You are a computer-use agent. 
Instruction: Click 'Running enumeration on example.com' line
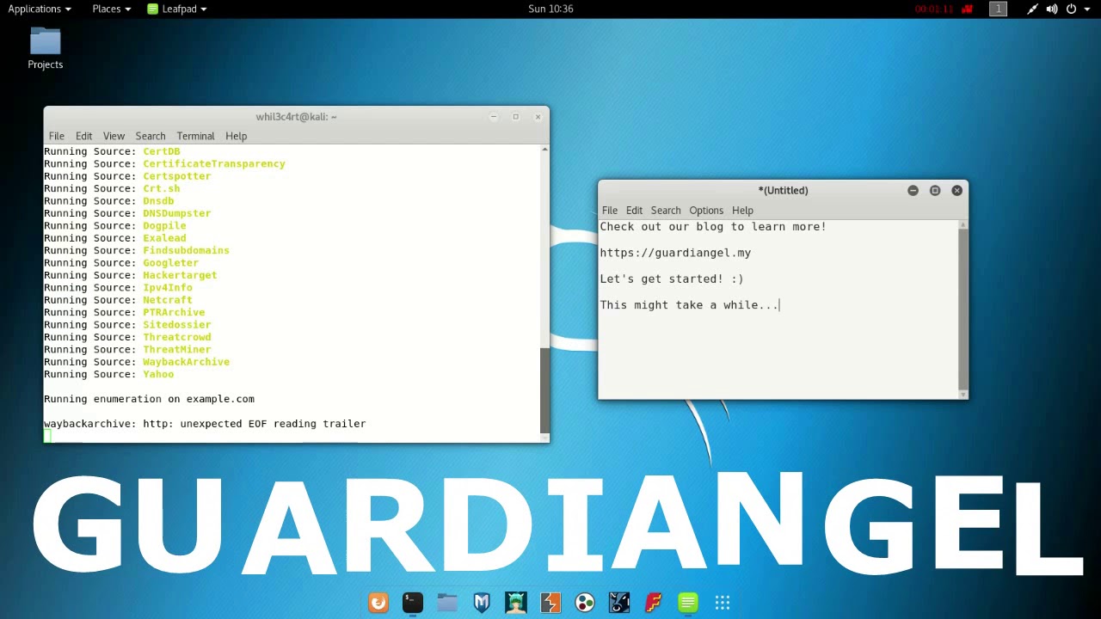pyautogui.click(x=149, y=399)
